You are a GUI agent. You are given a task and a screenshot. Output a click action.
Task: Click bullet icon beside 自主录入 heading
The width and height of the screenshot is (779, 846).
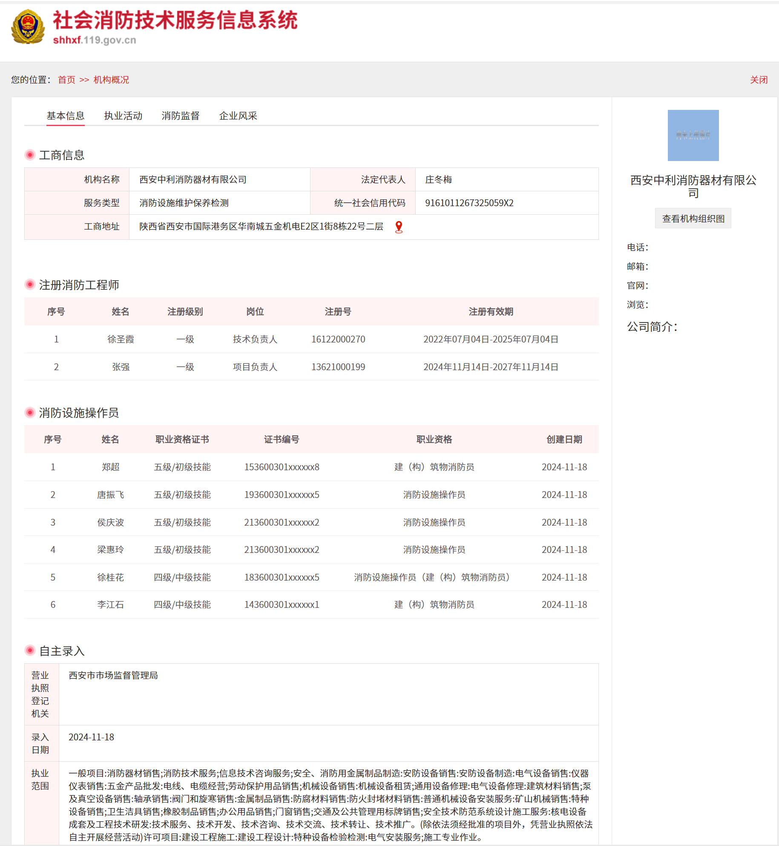tap(30, 650)
